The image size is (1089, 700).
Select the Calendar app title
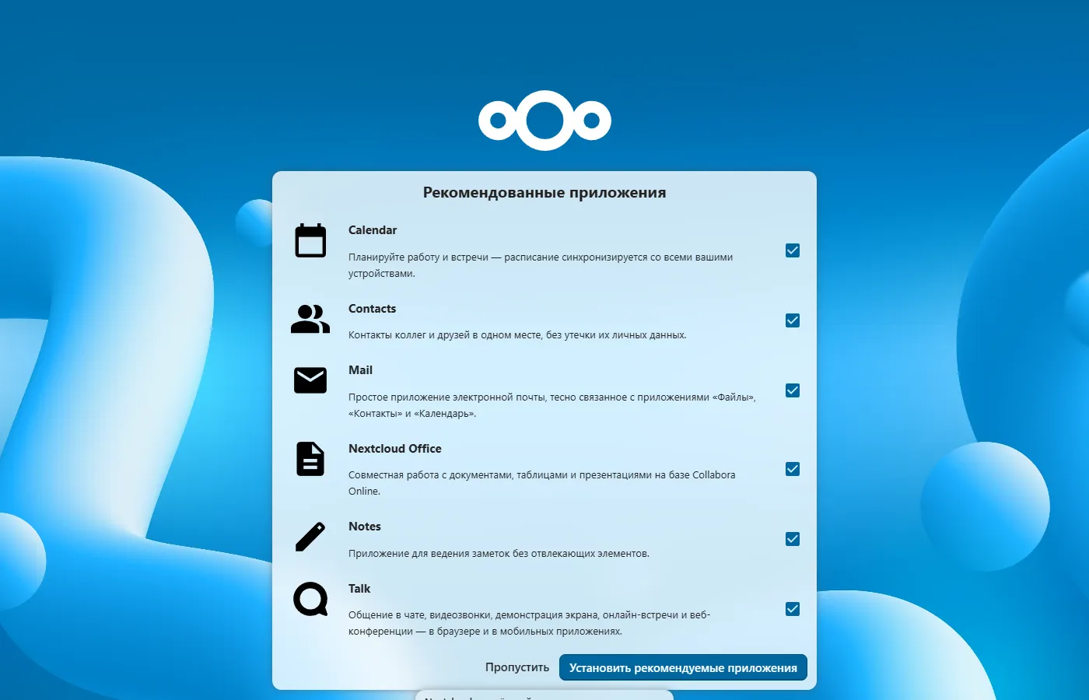click(373, 230)
